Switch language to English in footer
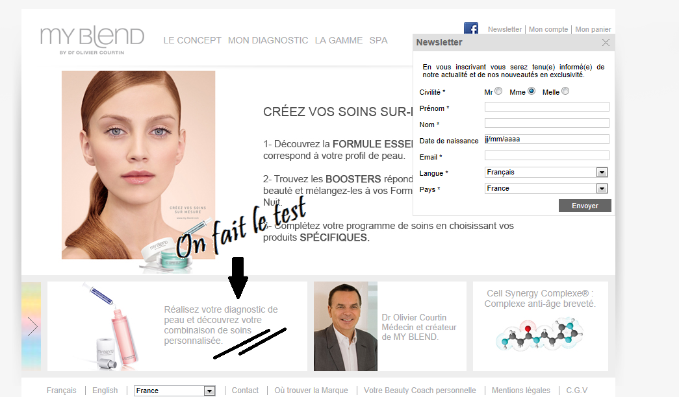679x397 pixels. pos(105,391)
